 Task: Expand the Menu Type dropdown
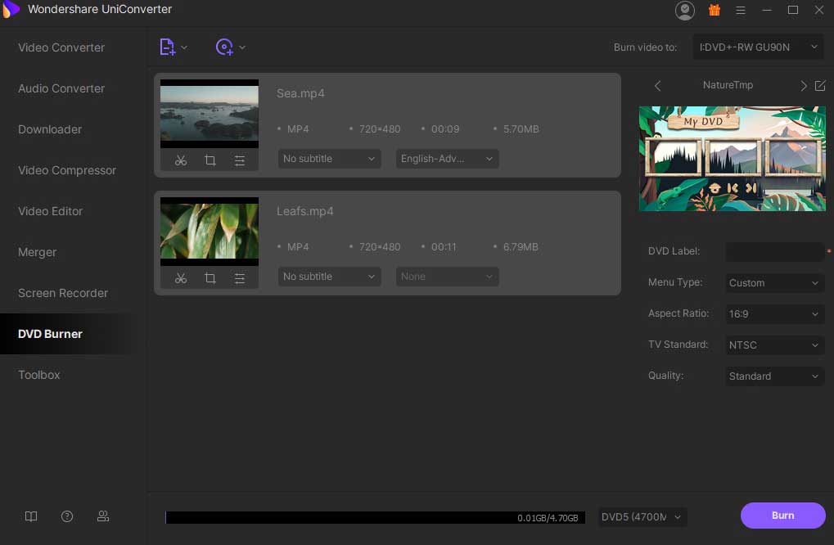774,283
